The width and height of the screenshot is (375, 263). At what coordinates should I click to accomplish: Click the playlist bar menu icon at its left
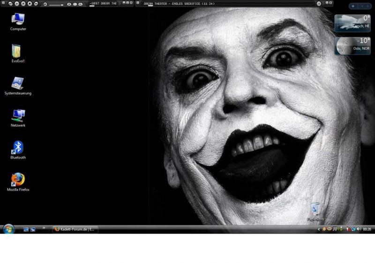(x=138, y=3)
